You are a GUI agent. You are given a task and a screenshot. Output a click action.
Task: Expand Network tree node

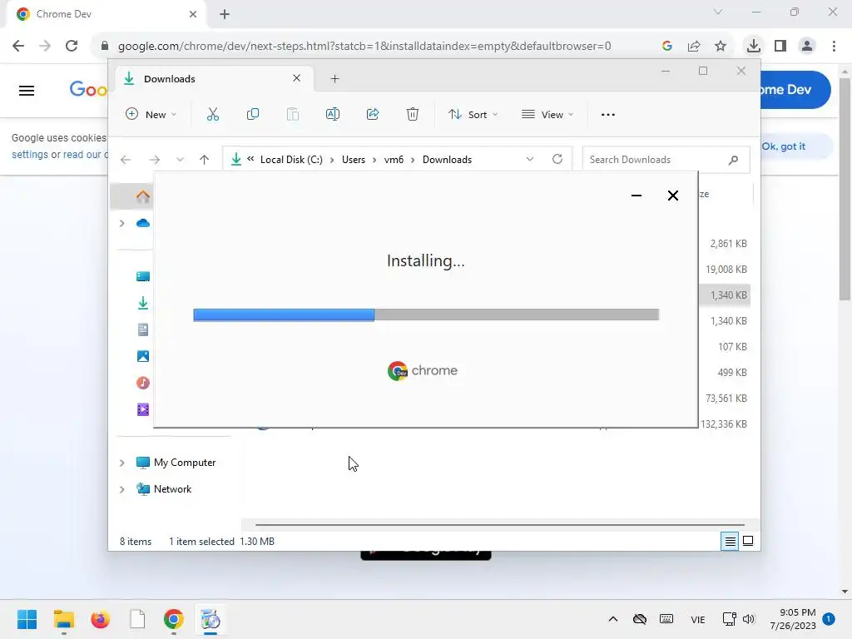[121, 489]
